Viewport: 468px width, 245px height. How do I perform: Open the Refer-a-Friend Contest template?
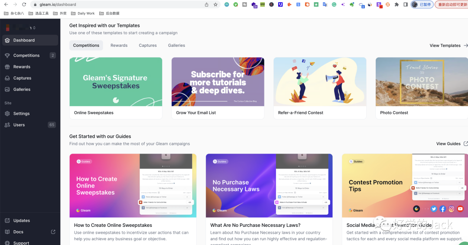(x=320, y=88)
